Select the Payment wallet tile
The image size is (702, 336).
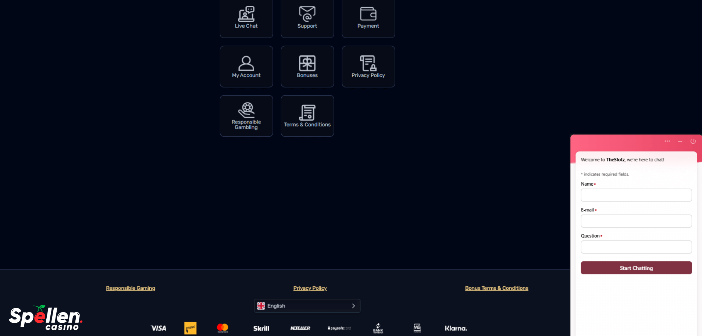coord(368,18)
